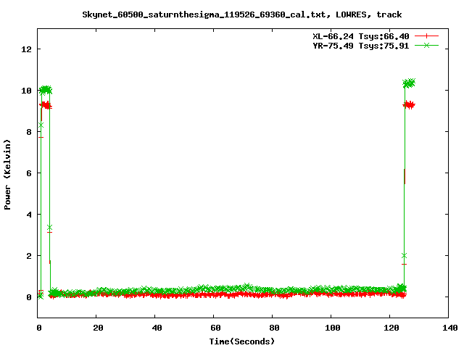Click the y-axis tick label 6
Image resolution: width=464 pixels, height=348 pixels.
[29, 173]
